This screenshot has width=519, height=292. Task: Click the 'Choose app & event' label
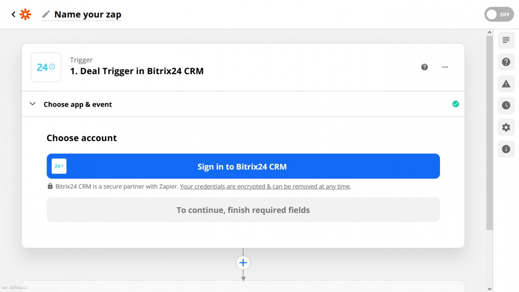pos(78,104)
